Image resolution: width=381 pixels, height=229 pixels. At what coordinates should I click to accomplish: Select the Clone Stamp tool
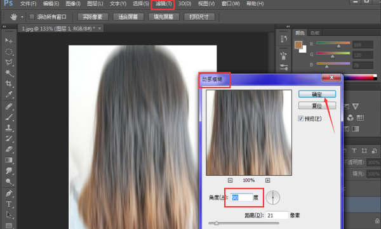coord(9,128)
